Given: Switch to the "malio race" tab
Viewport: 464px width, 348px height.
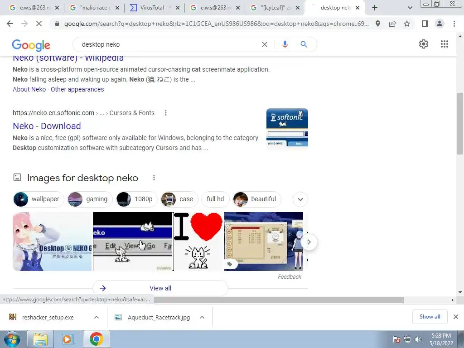Looking at the screenshot, I should tap(94, 8).
